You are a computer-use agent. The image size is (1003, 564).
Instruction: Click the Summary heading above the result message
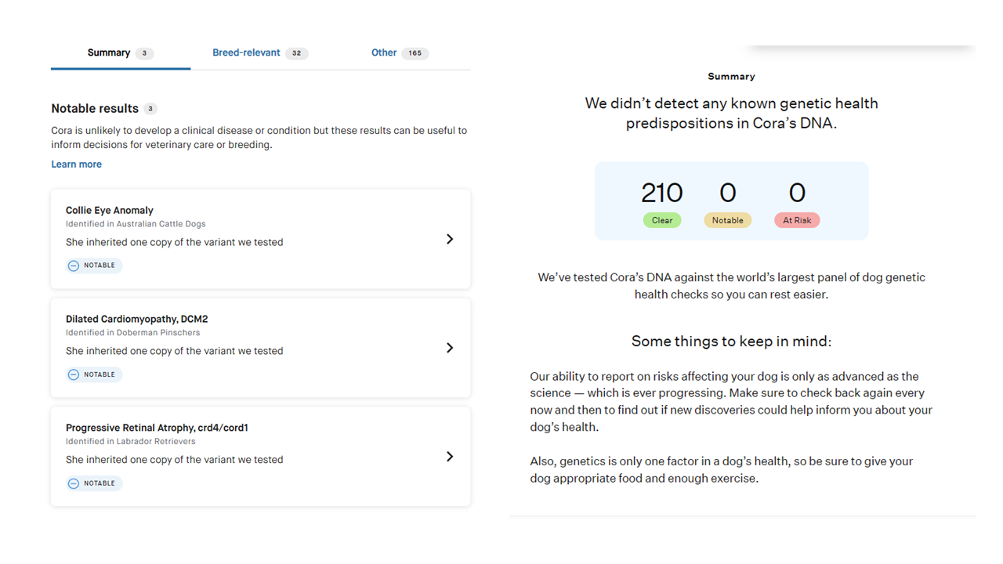[x=731, y=76]
